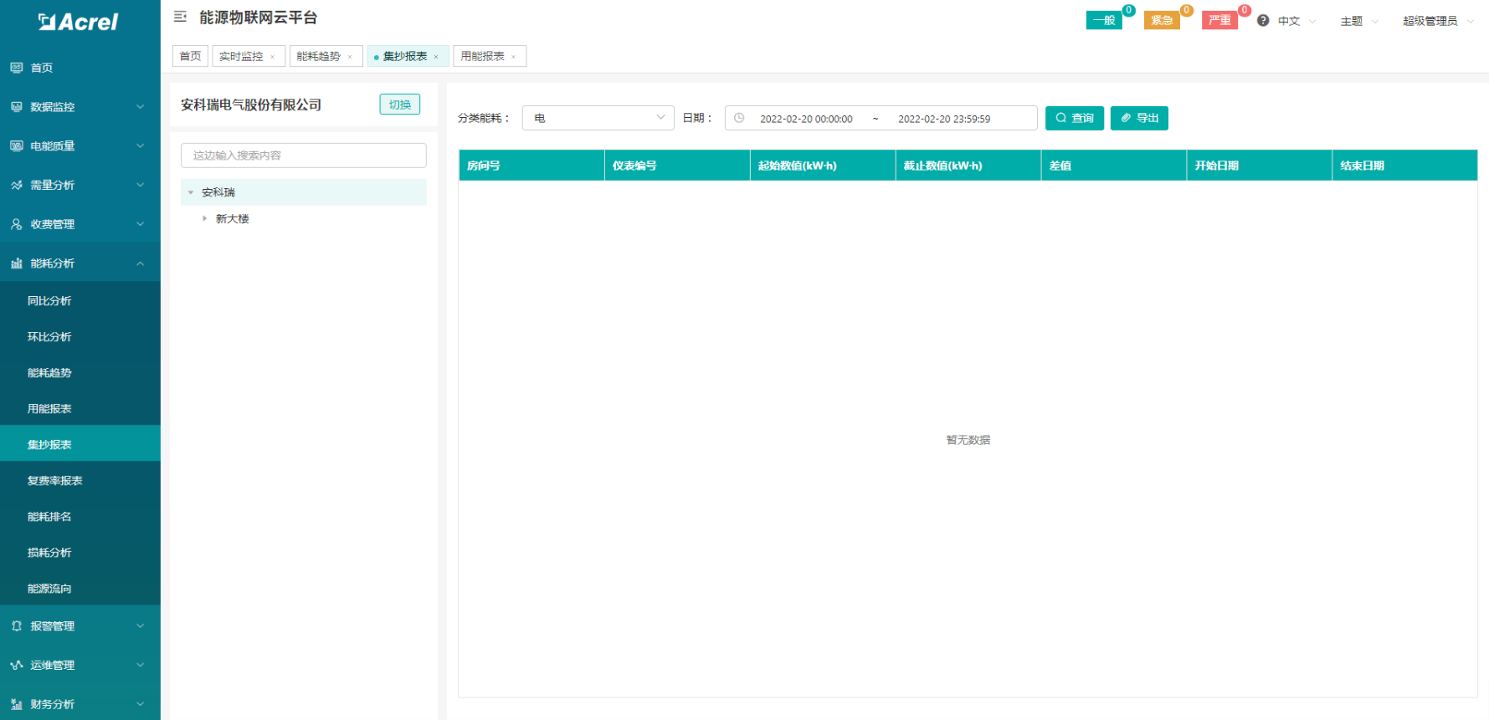Click the clock icon in date field
The image size is (1489, 720).
click(739, 118)
